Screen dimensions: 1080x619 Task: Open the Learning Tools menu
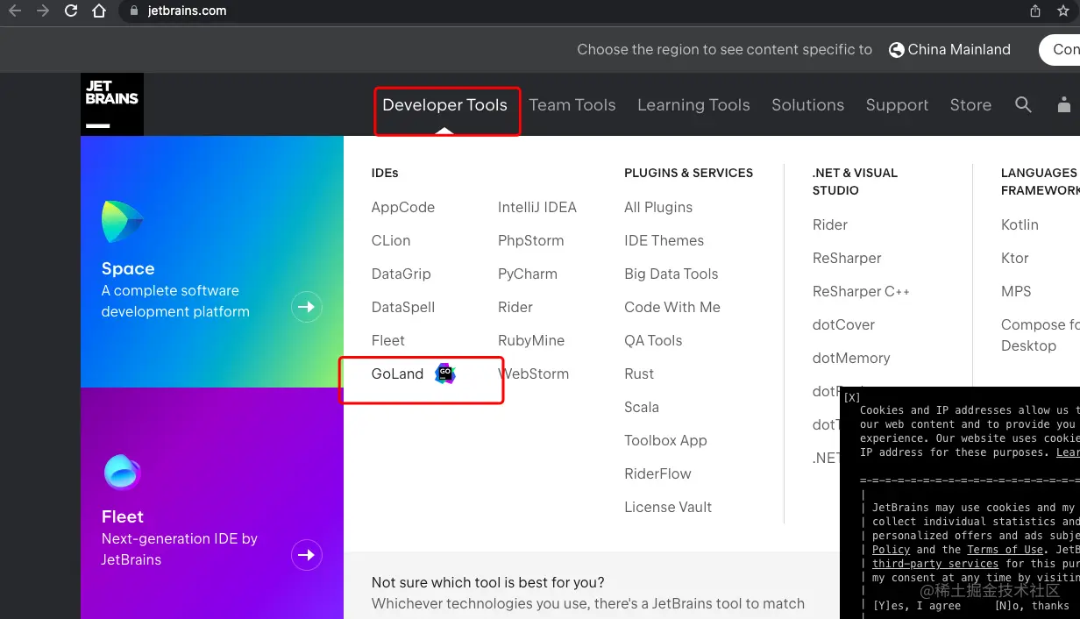coord(693,105)
